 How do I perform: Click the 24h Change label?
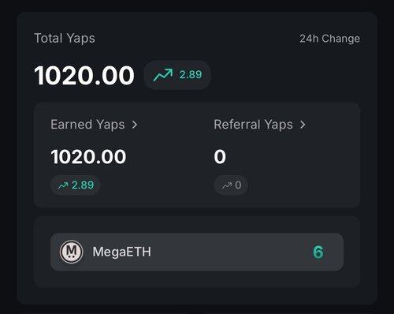pyautogui.click(x=329, y=39)
